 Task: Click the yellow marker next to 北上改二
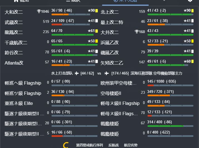pyautogui.click(x=193, y=11)
